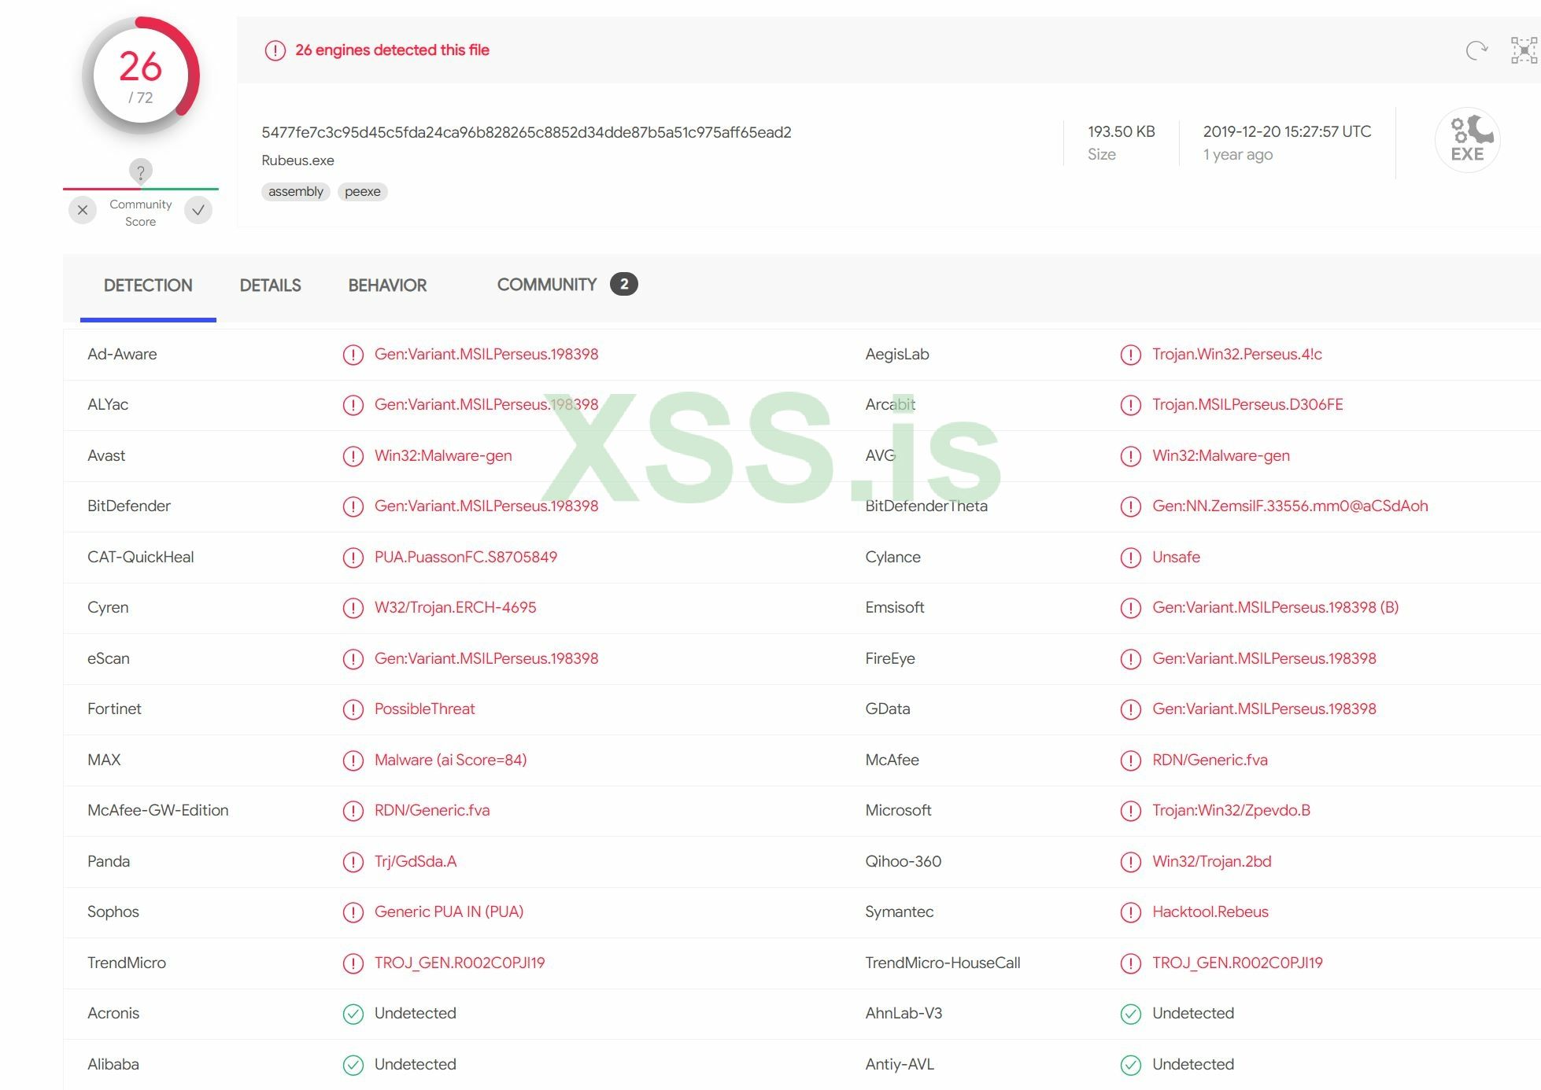Click the similar-files graph icon
Viewport: 1541px width, 1090px height.
tap(1524, 50)
